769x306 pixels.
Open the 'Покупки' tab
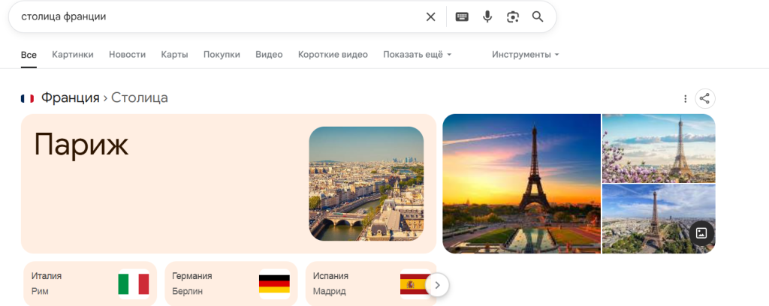tap(222, 54)
